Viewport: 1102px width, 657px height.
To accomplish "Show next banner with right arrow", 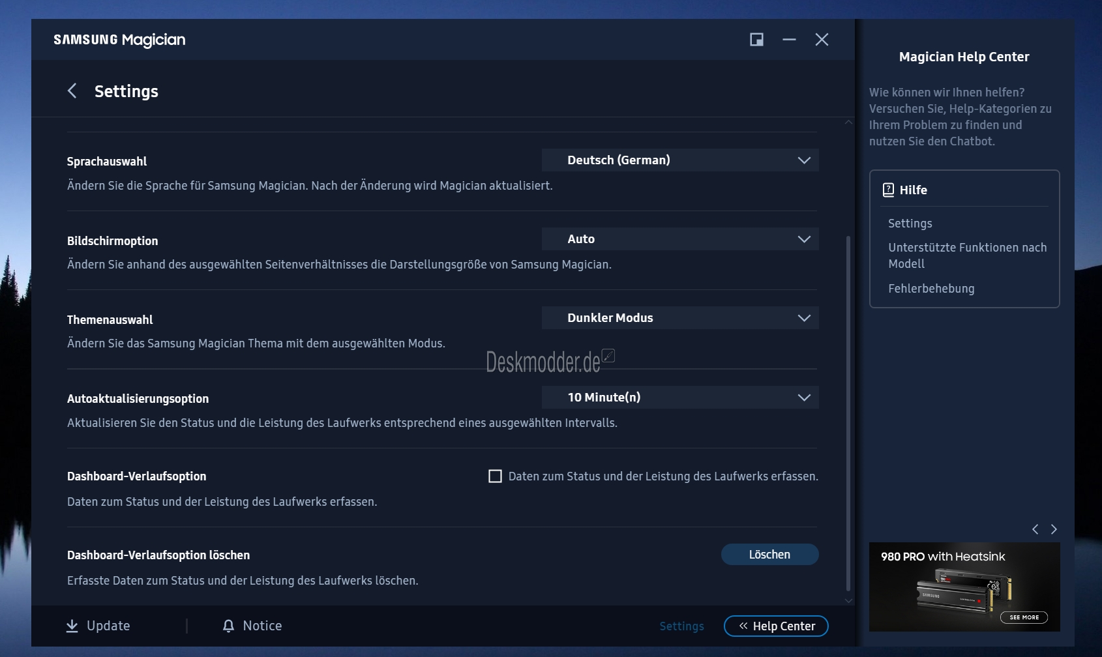I will [1054, 529].
